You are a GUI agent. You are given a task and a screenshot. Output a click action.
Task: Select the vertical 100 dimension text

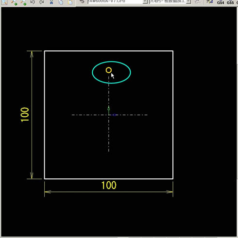(x=25, y=114)
